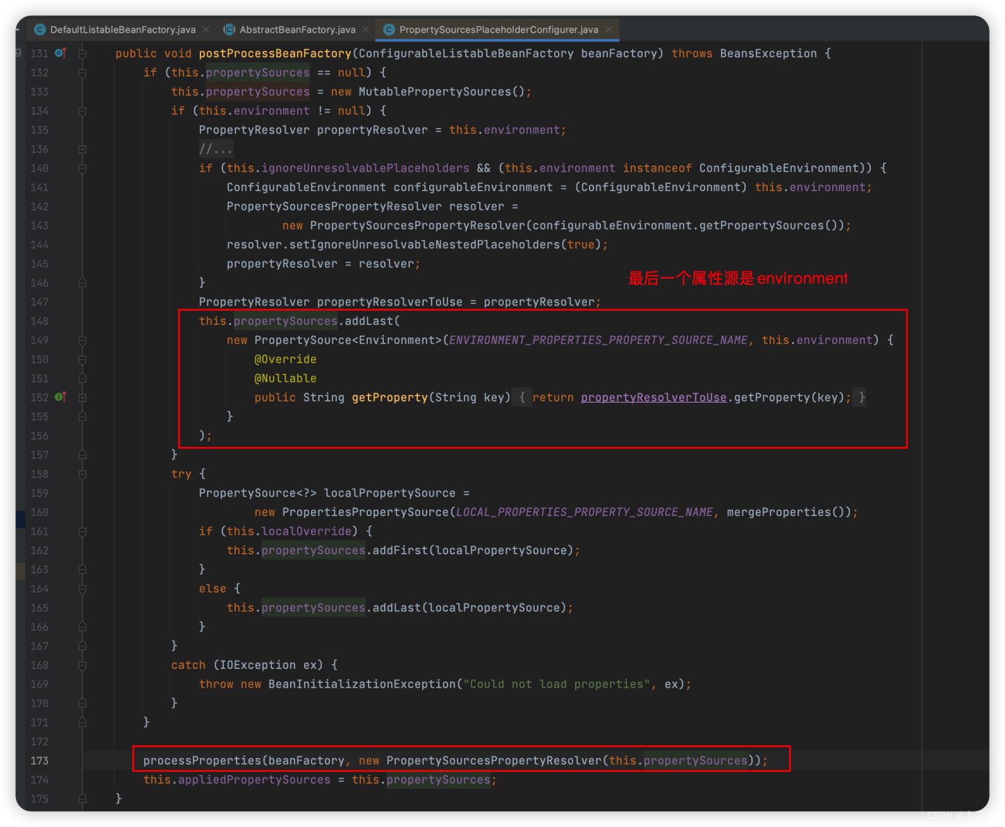Image resolution: width=1005 pixels, height=827 pixels.
Task: Collapse the anonymous PropertySource class at line 149
Action: point(82,340)
